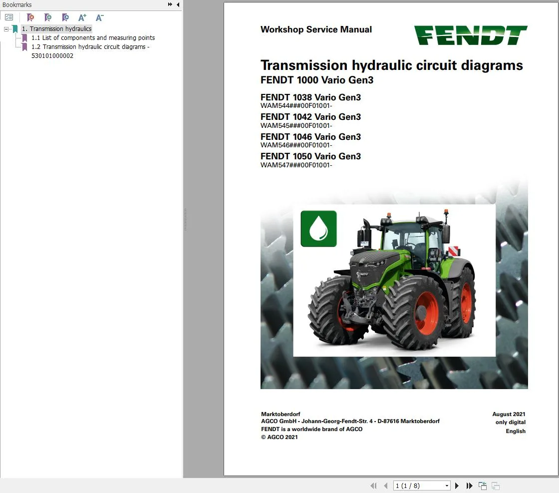
Task: Click the panel splitter grip handle
Action: click(185, 219)
